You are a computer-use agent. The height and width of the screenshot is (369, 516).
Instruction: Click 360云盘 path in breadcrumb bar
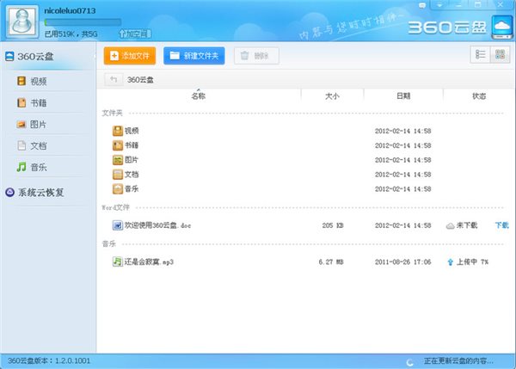(140, 80)
